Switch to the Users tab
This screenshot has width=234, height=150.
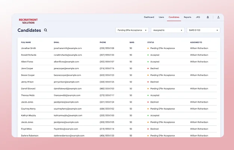pos(161,17)
